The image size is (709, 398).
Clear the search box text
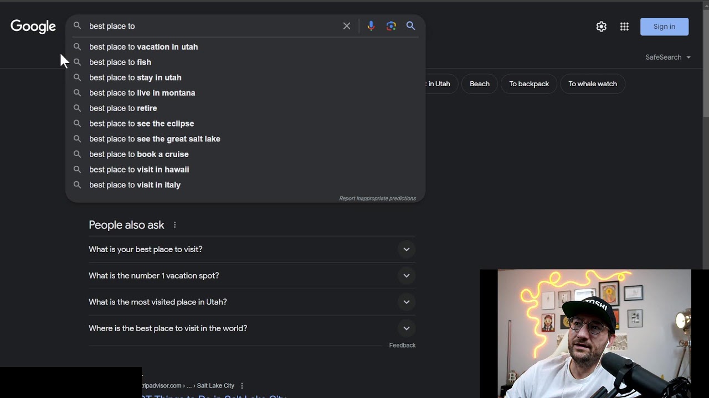pyautogui.click(x=347, y=26)
